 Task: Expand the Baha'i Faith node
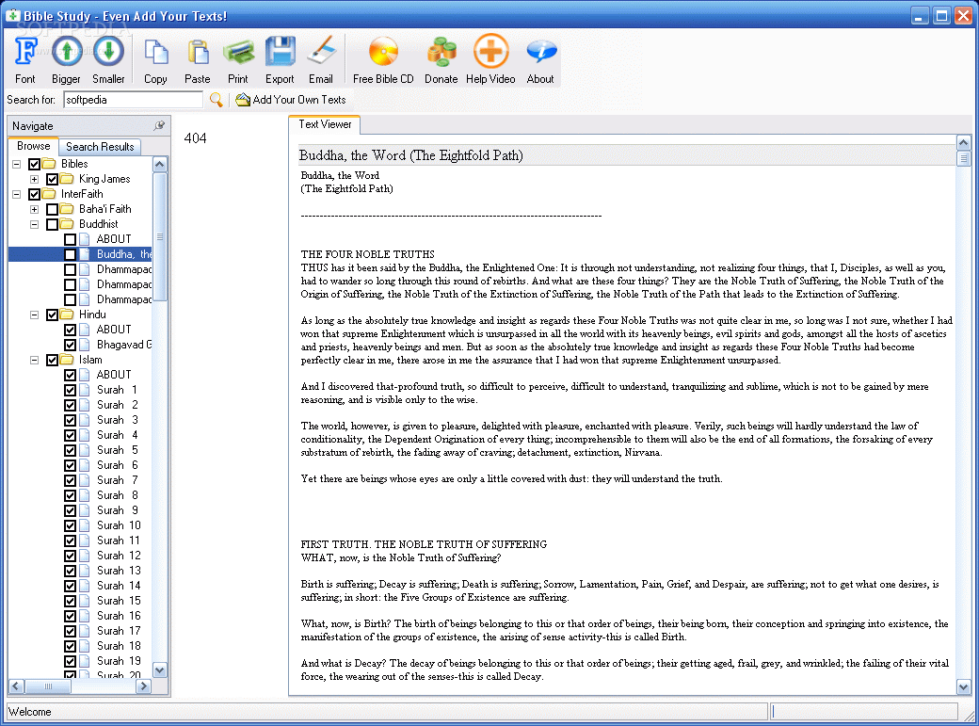(34, 209)
